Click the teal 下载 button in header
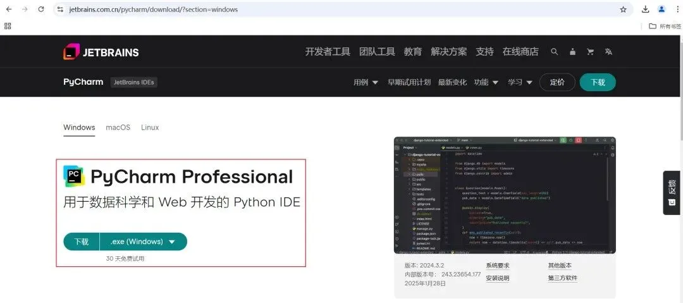Screen dimensions: 683x303 (x=598, y=82)
